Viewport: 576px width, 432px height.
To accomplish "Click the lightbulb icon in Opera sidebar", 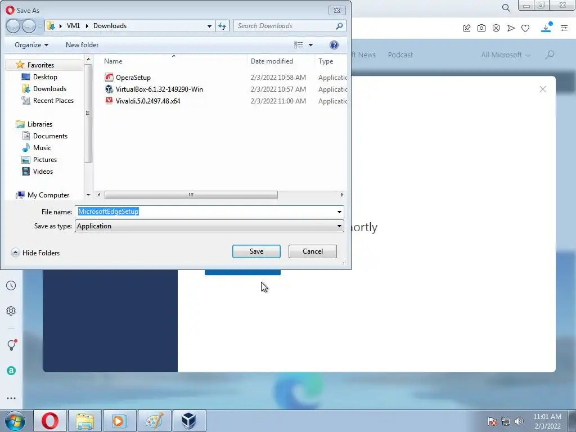I will (11, 345).
